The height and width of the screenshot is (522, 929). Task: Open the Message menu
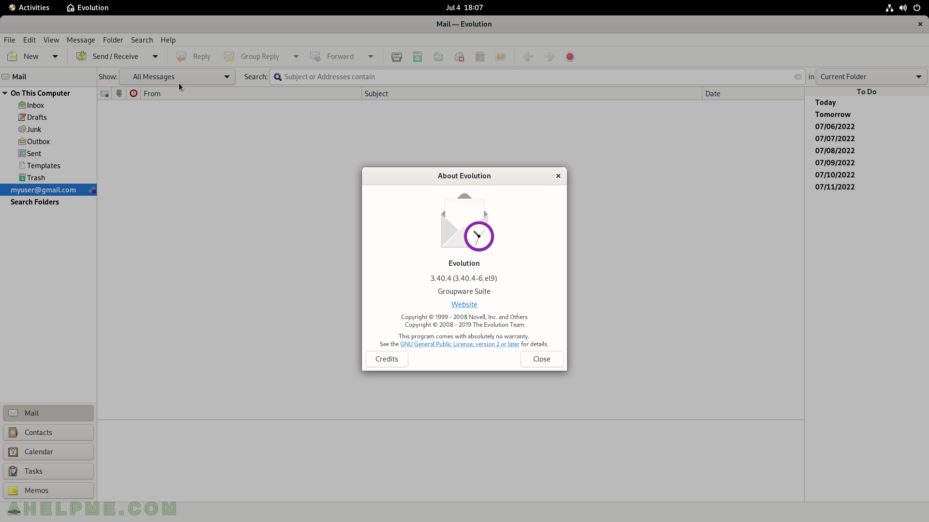coord(81,40)
